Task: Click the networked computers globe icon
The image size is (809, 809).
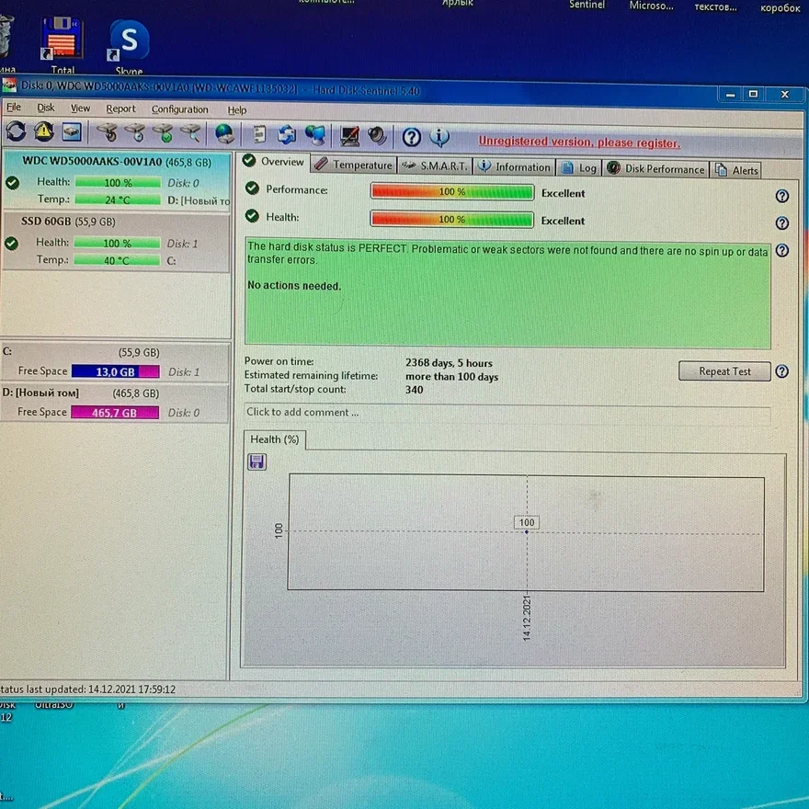Action: (315, 136)
